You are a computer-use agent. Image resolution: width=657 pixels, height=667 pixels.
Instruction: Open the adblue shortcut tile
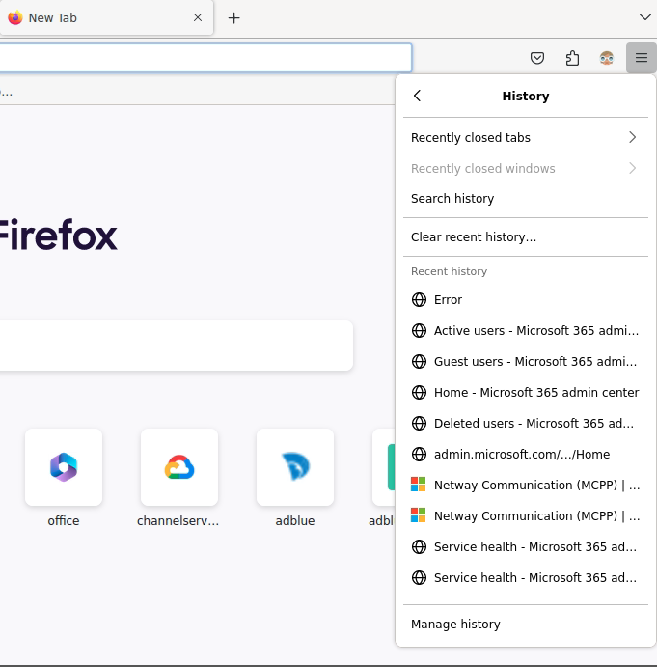click(295, 468)
